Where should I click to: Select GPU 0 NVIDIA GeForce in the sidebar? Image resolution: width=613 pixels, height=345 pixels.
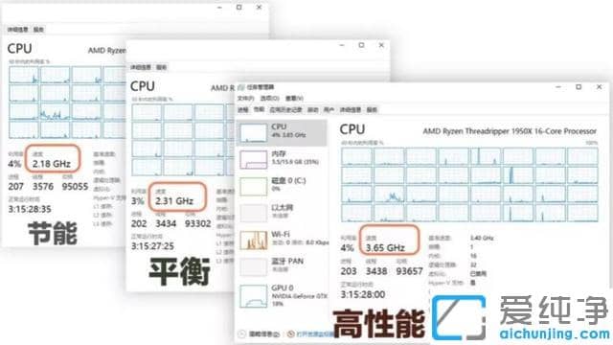click(x=282, y=296)
